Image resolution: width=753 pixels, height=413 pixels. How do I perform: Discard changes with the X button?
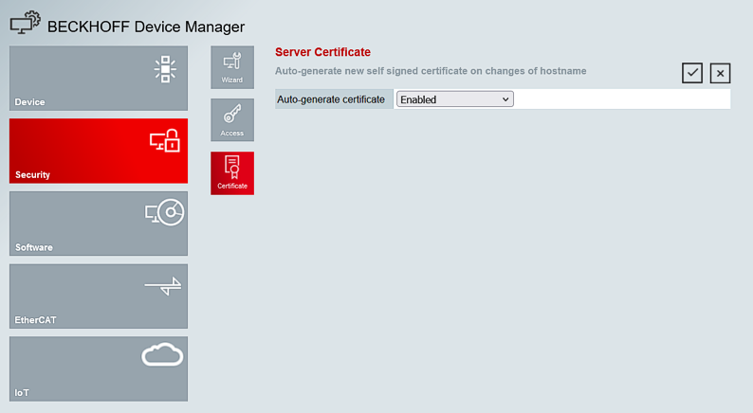pyautogui.click(x=720, y=73)
